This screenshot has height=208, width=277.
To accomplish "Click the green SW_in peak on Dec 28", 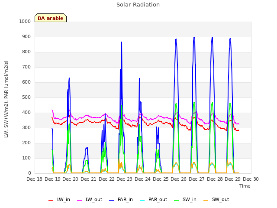I will tap(212, 103).
